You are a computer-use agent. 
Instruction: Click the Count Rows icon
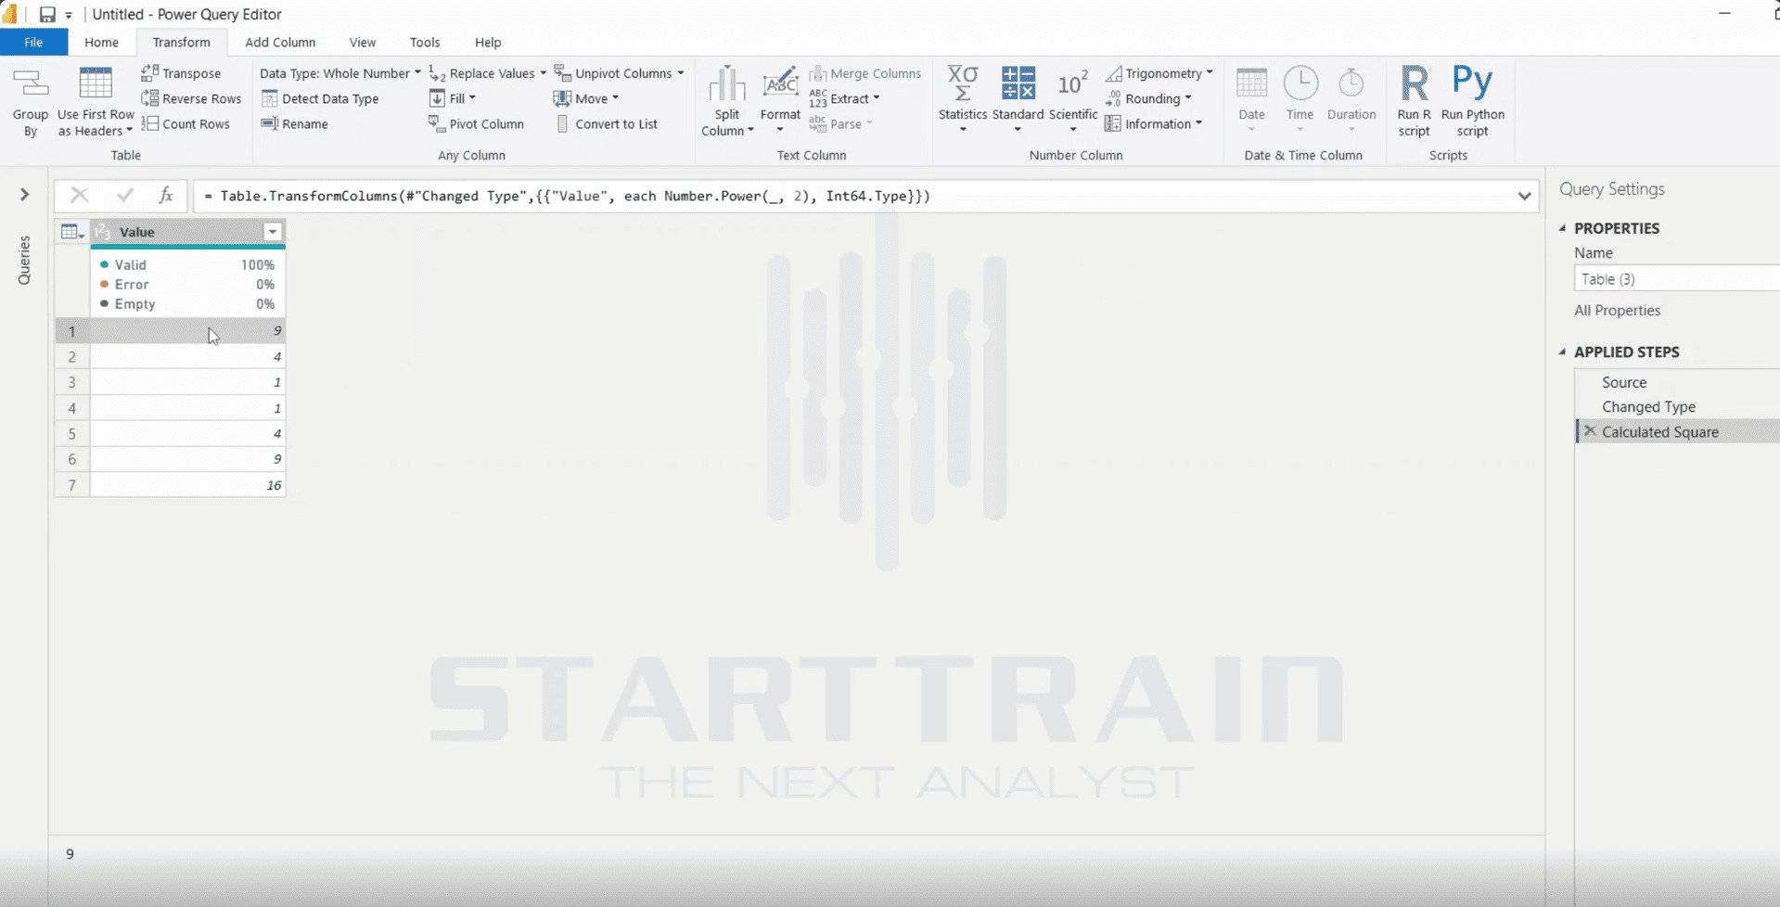click(149, 123)
